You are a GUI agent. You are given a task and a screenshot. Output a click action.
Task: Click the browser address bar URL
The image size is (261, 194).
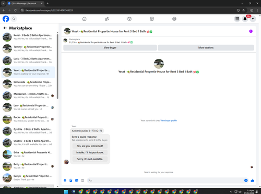49,10
